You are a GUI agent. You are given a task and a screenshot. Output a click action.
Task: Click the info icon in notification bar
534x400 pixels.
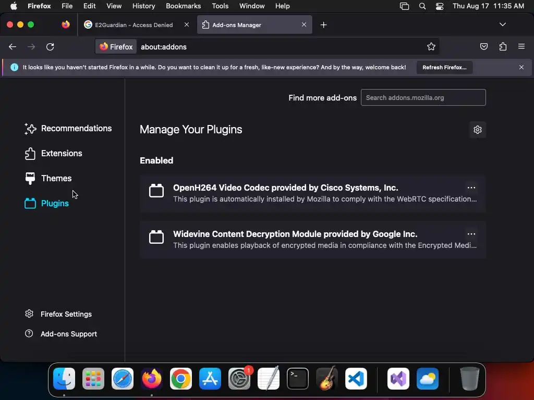[x=14, y=67]
